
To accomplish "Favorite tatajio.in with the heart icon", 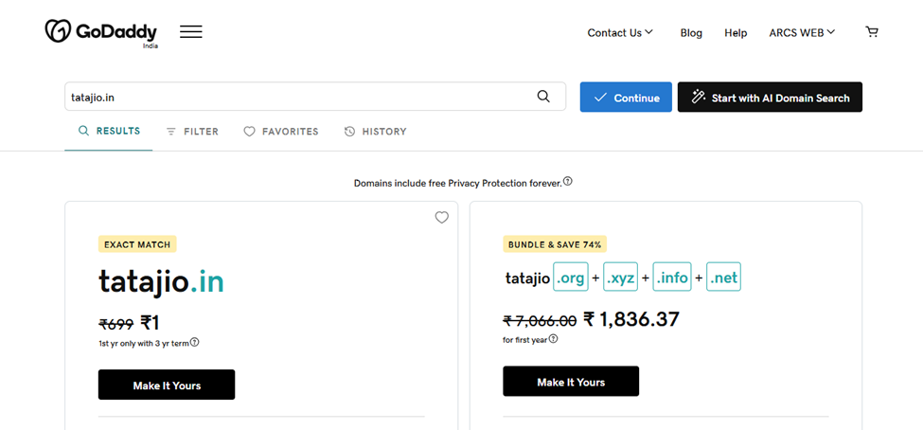I will [441, 217].
